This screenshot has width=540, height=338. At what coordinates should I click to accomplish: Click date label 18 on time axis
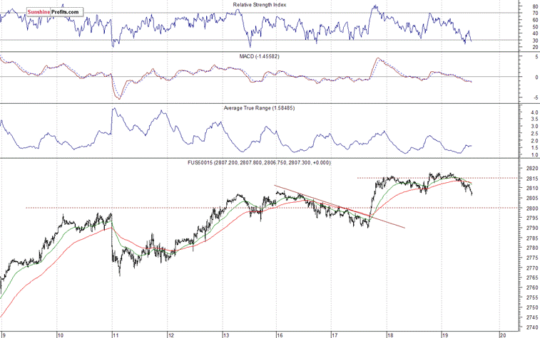(389, 333)
